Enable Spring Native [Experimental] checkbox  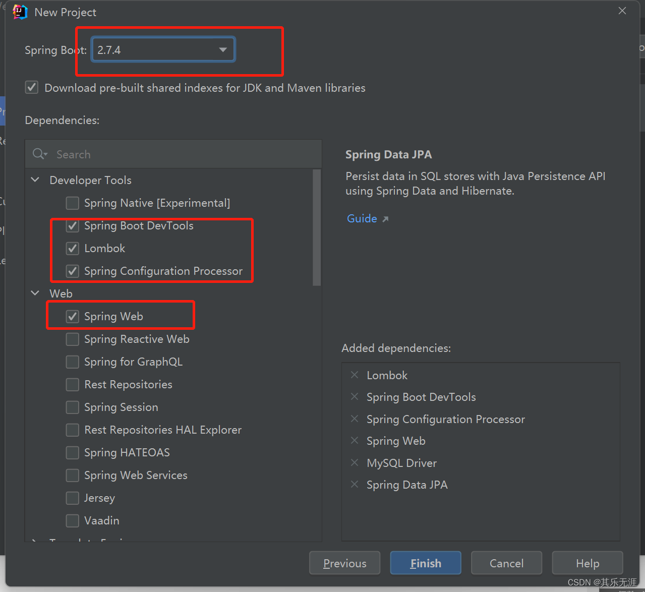(73, 203)
